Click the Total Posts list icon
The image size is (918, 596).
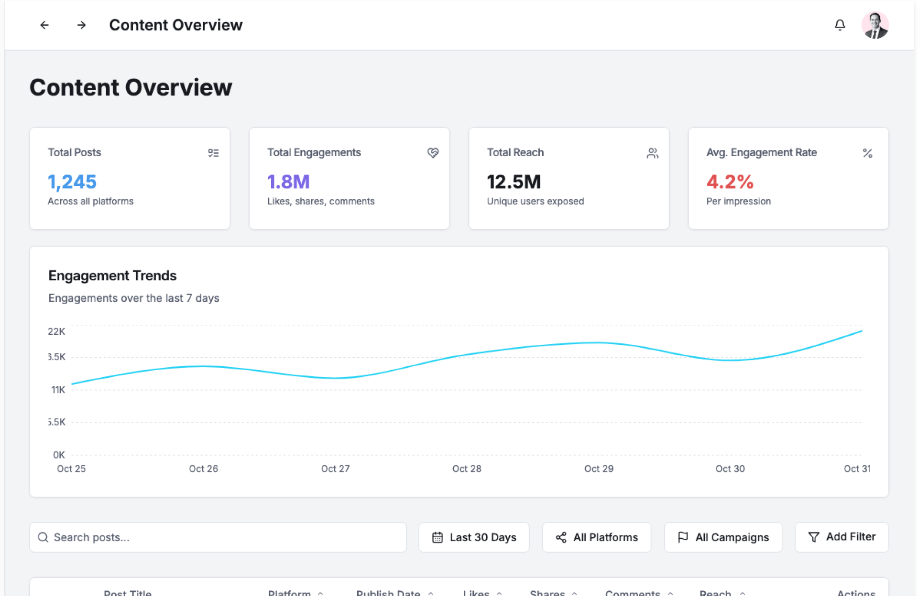pos(213,153)
